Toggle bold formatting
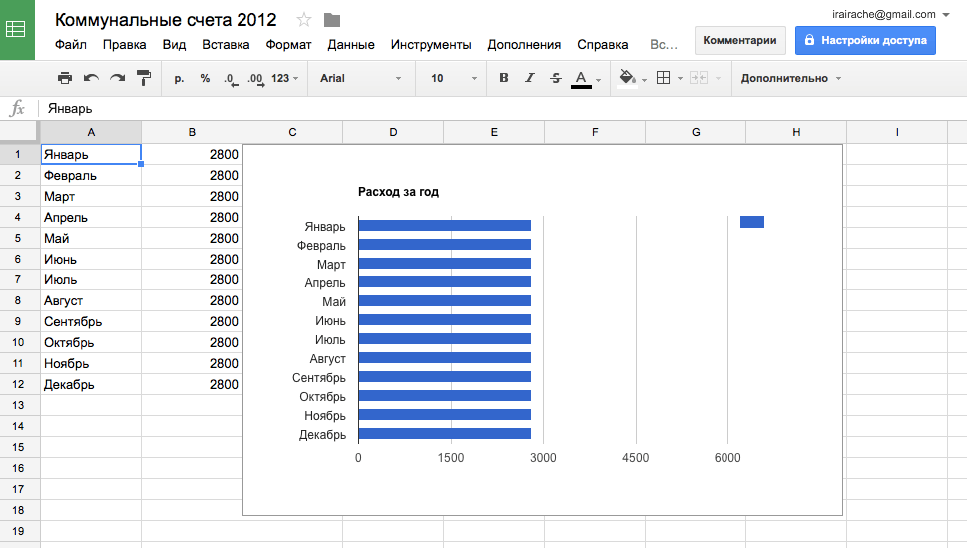This screenshot has height=548, width=967. pos(503,78)
